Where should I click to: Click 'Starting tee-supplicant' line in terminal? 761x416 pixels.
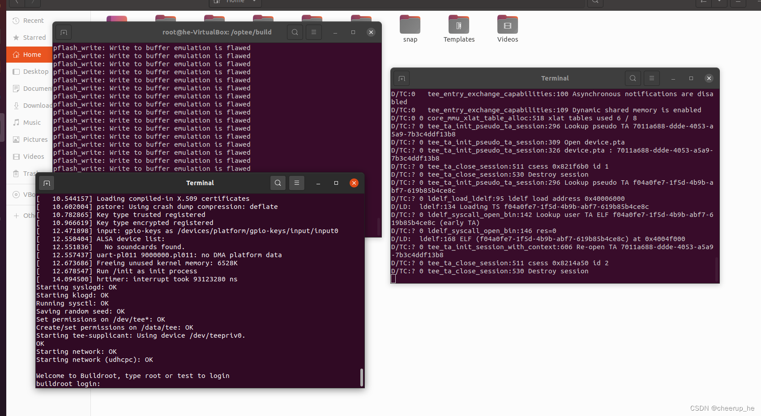141,335
